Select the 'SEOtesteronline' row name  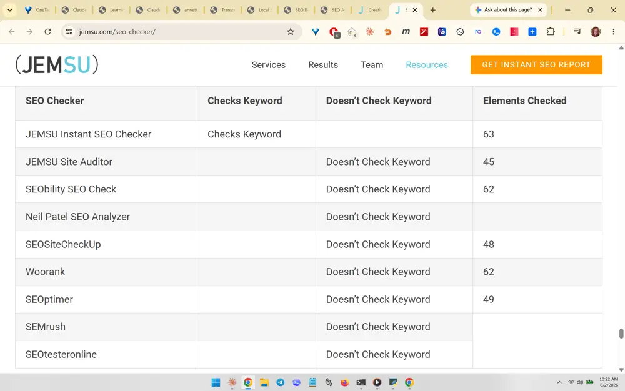pyautogui.click(x=61, y=354)
